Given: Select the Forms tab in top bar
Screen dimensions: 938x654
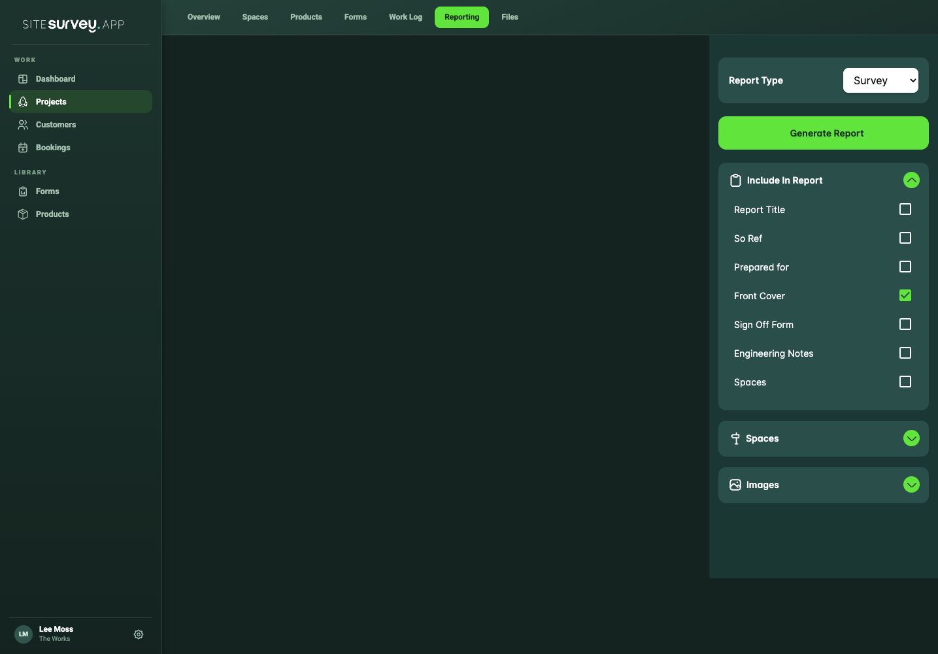Looking at the screenshot, I should (x=356, y=17).
